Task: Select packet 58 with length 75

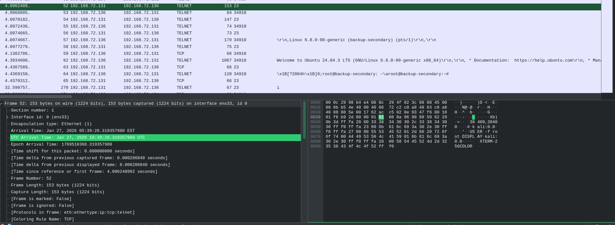Action: pos(301,47)
